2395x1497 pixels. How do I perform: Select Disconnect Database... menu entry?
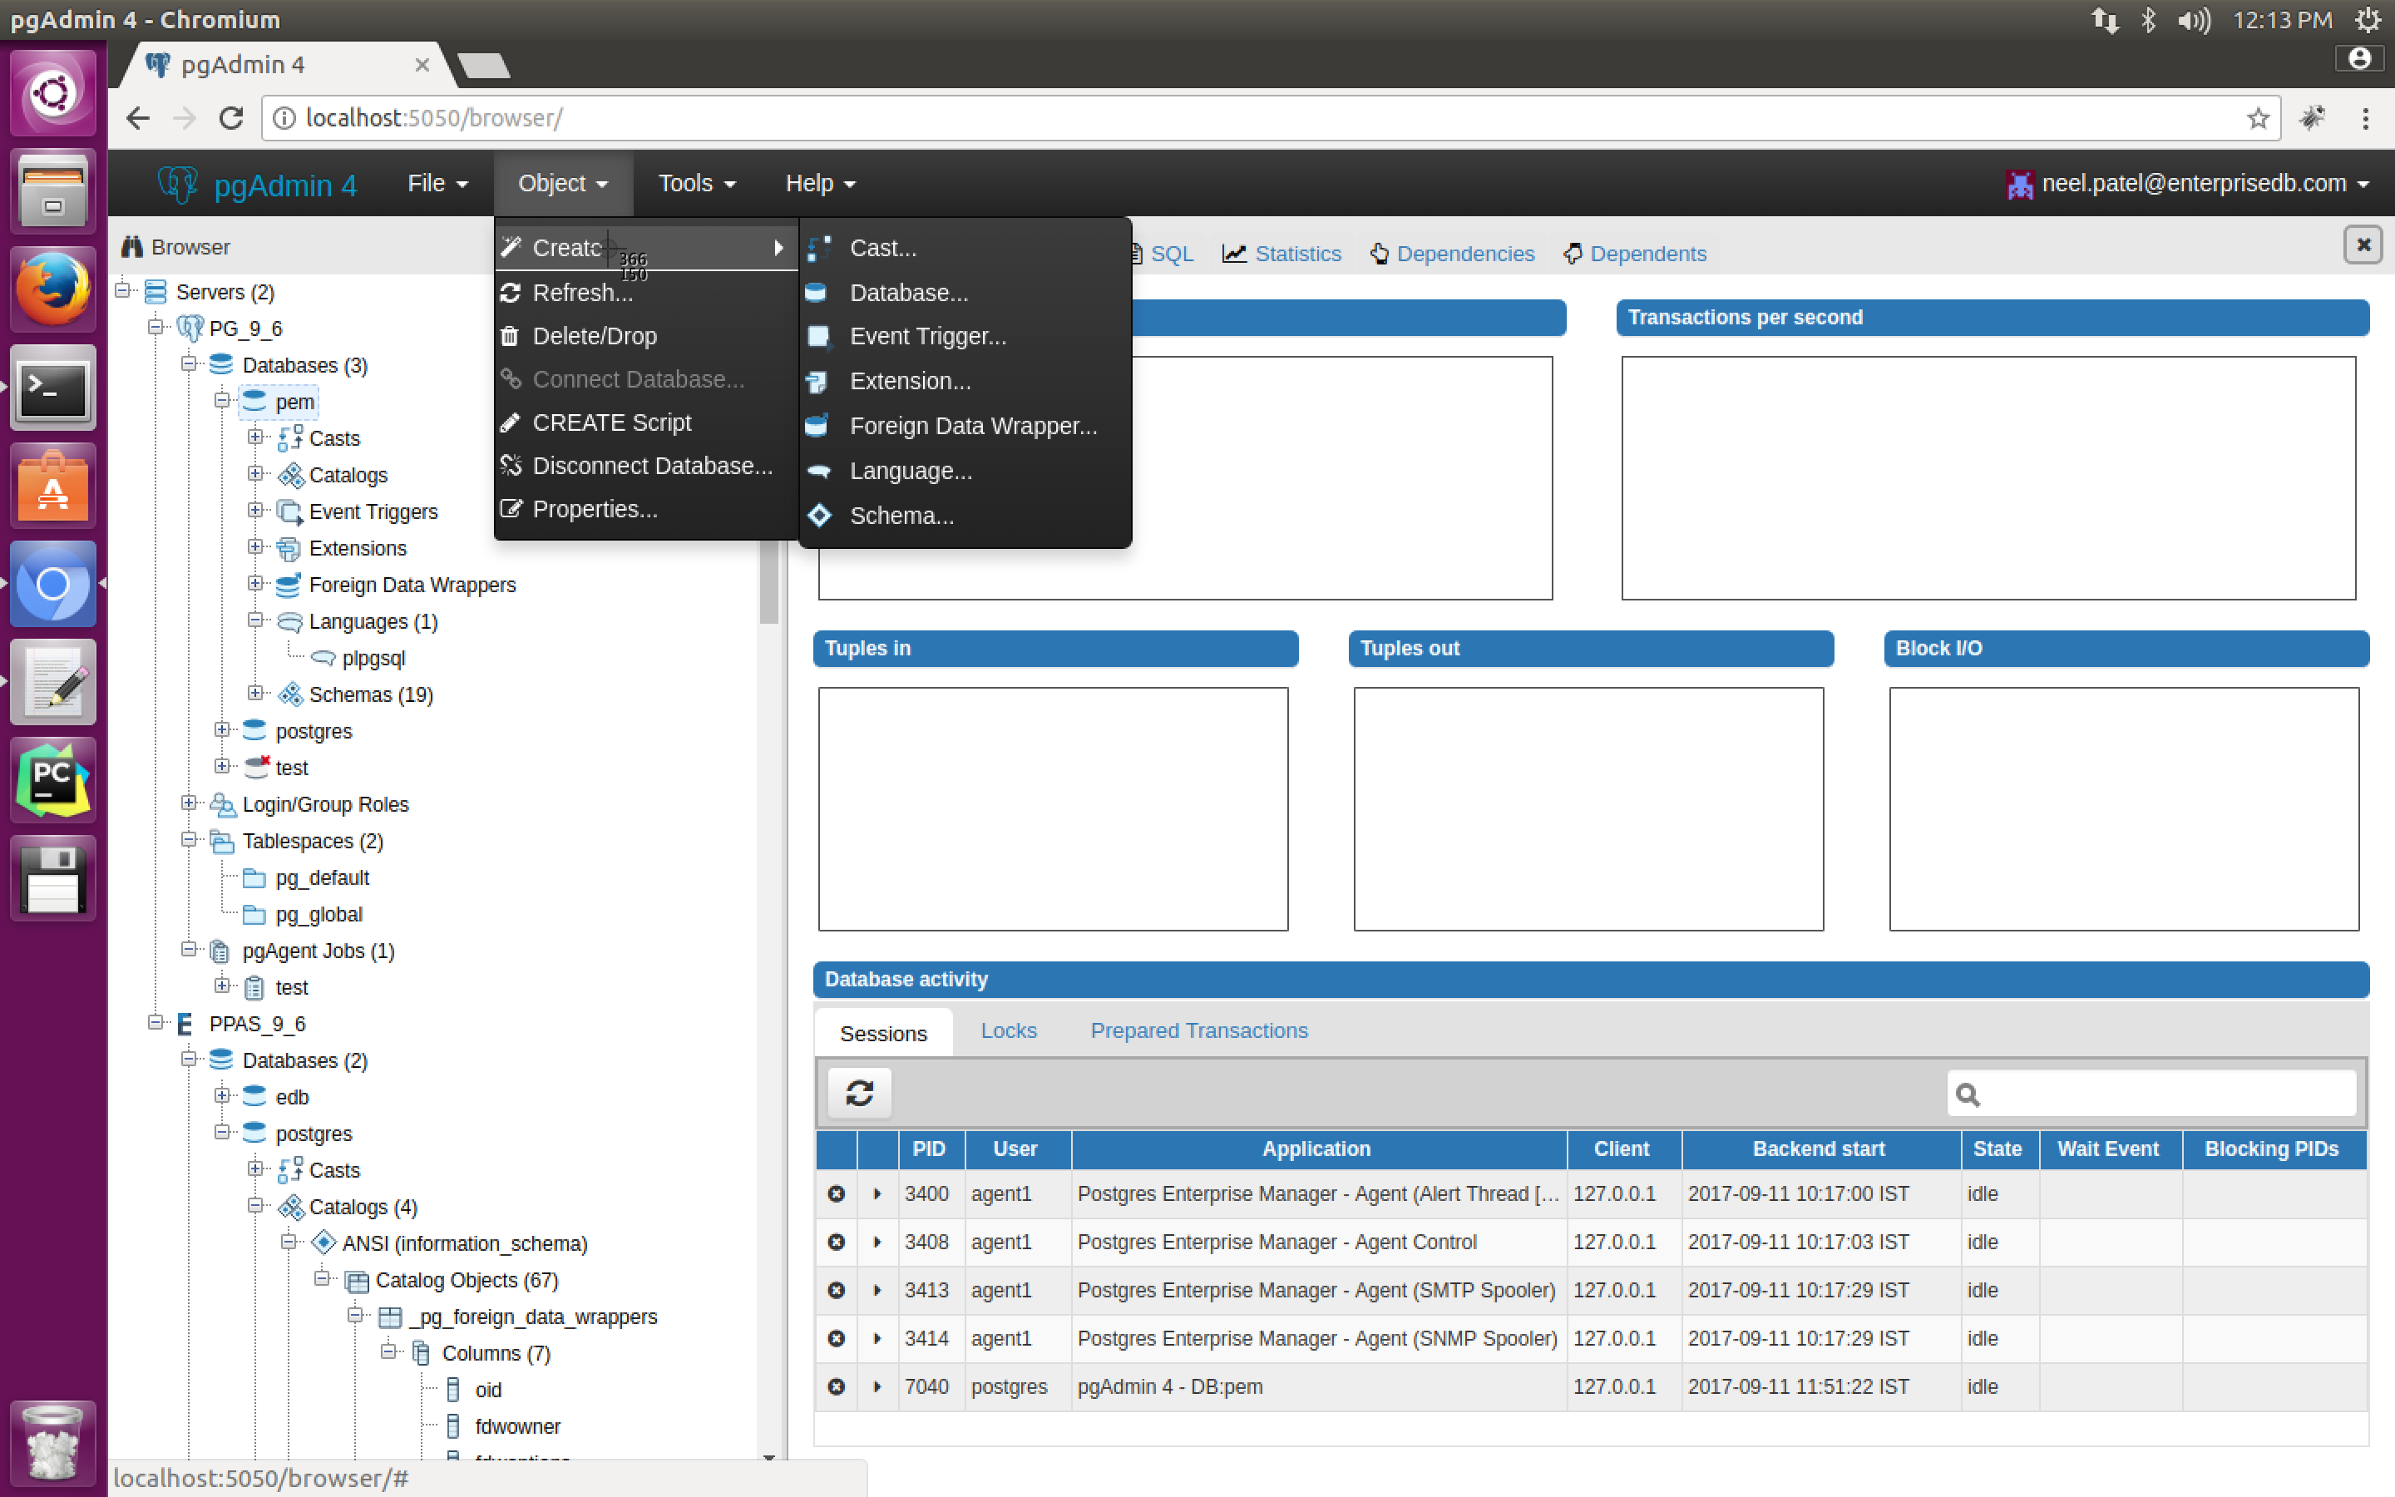click(651, 467)
